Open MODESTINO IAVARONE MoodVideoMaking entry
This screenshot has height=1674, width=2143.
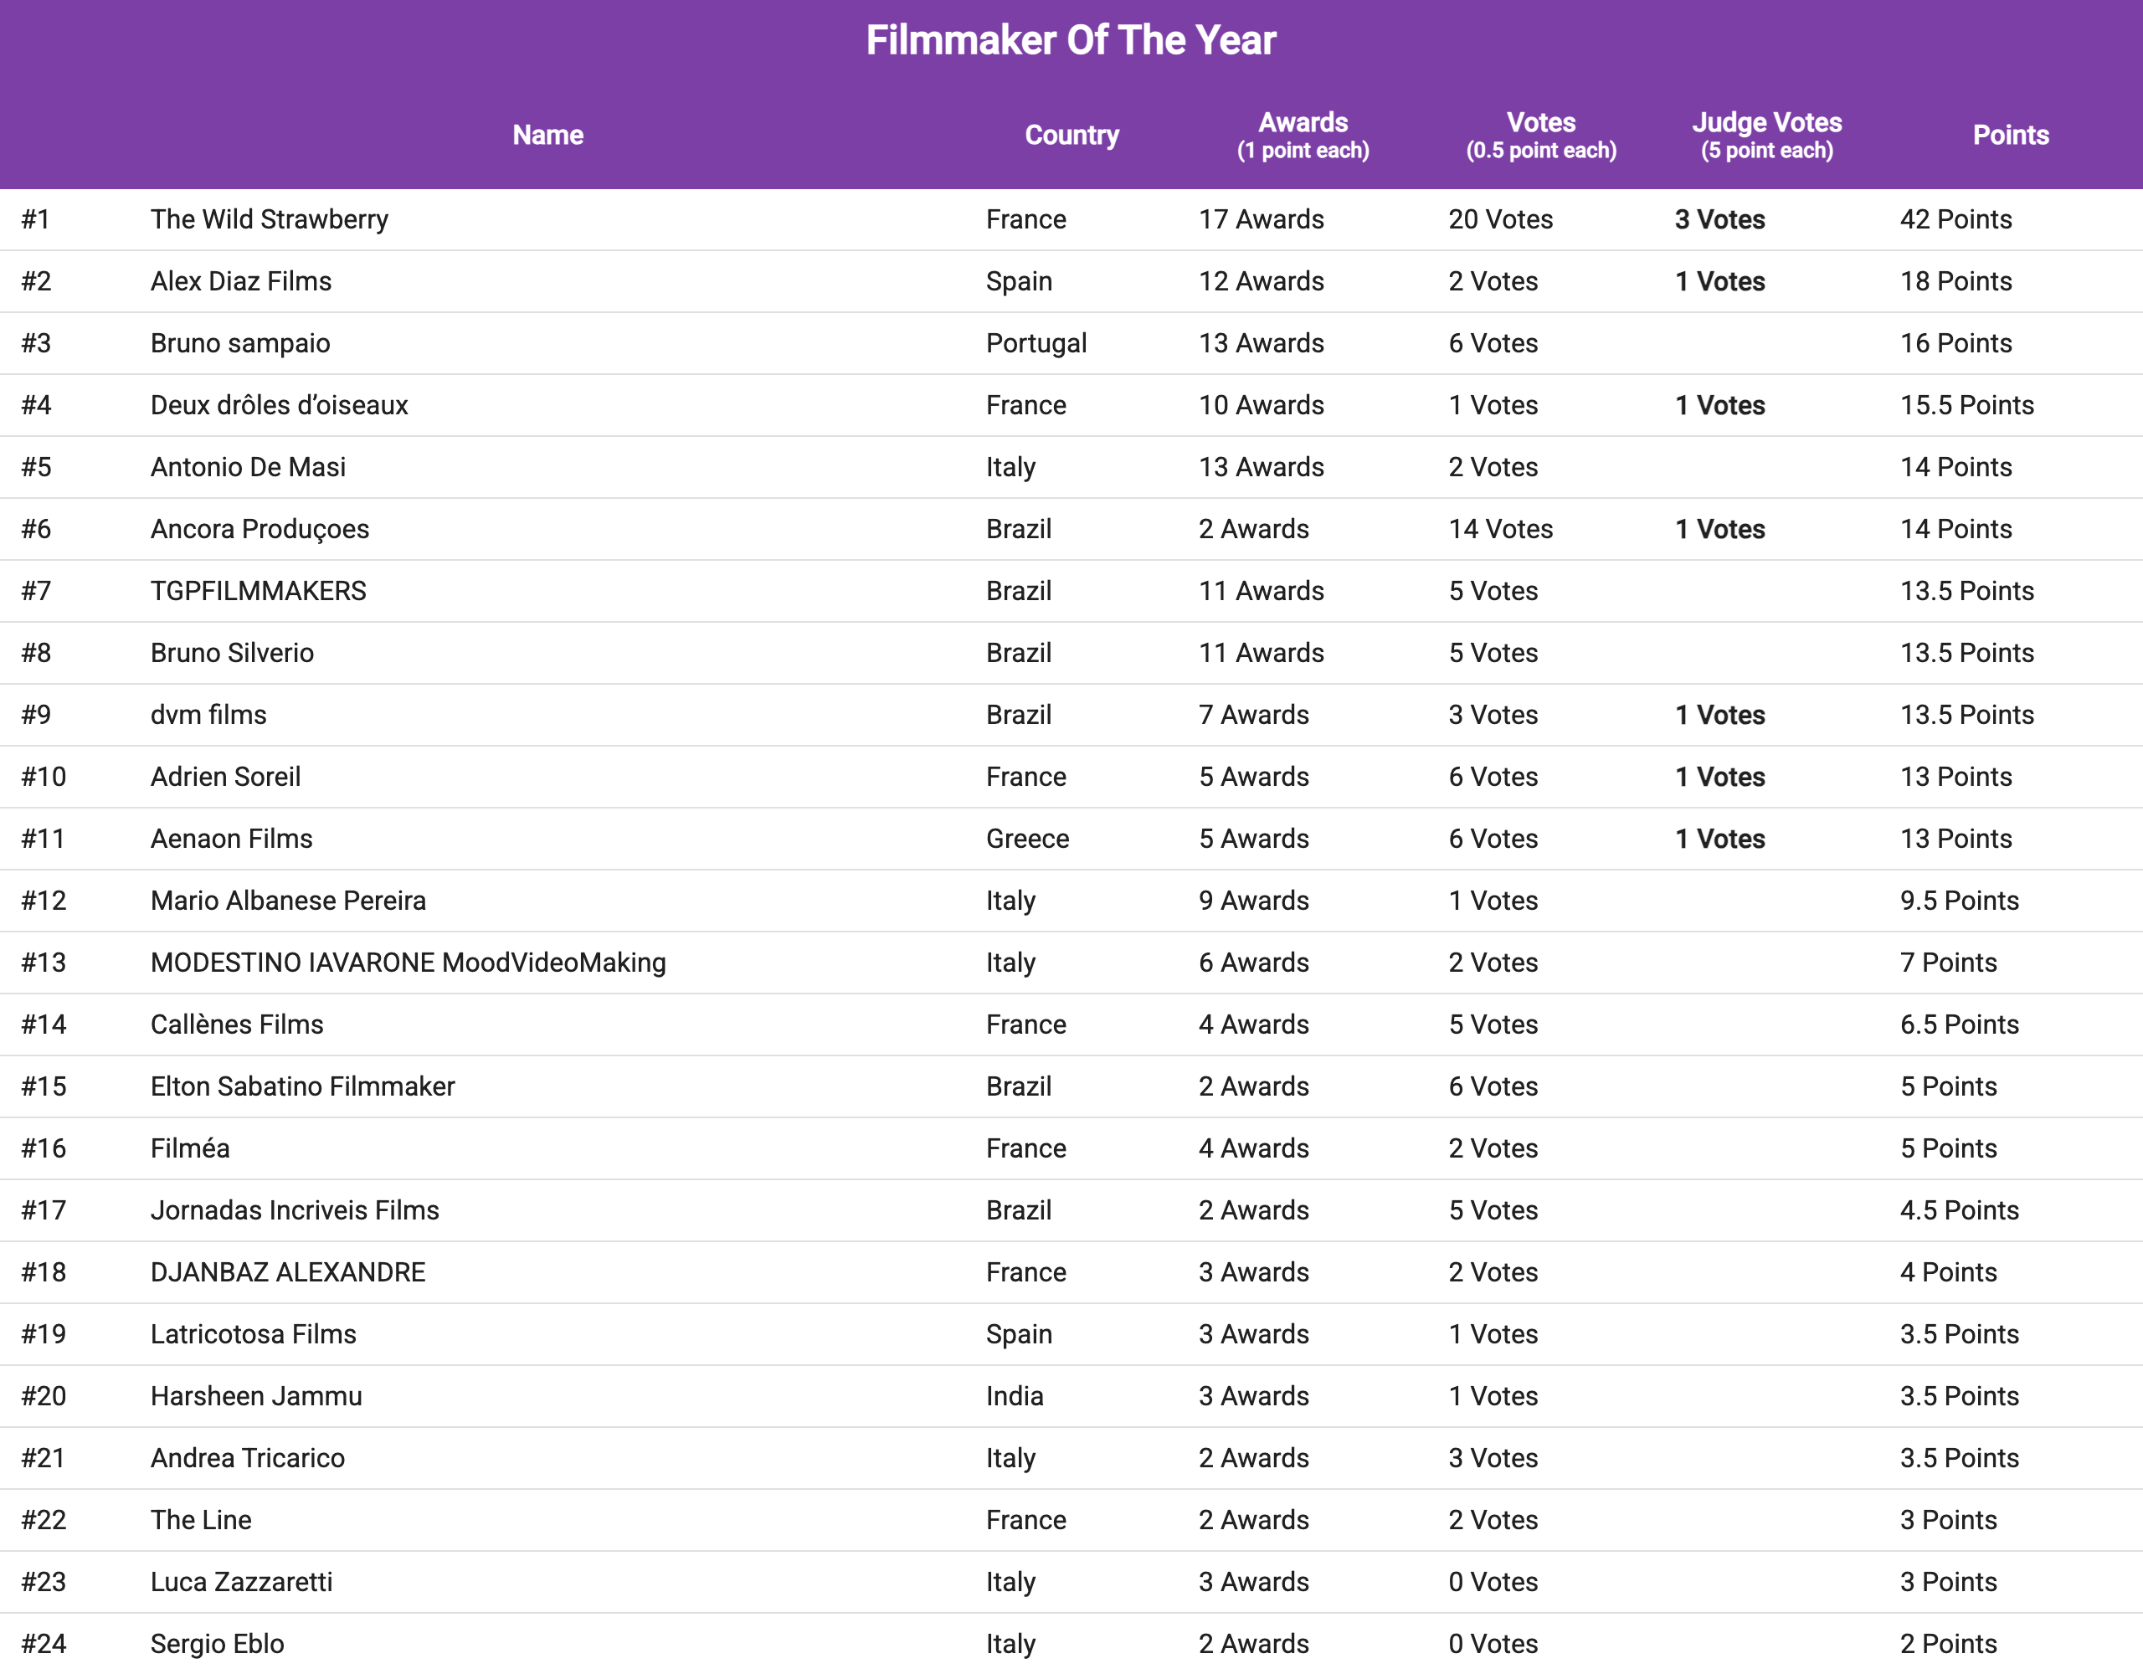click(x=407, y=963)
